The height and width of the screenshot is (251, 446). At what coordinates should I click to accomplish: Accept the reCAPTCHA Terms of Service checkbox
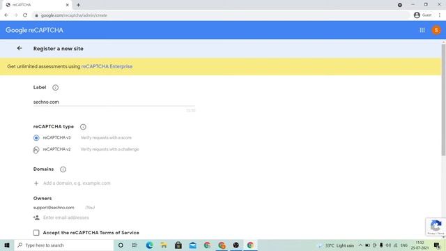pos(36,232)
